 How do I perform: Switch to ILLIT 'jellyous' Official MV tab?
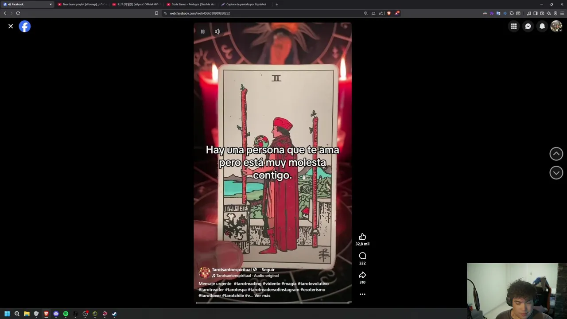pyautogui.click(x=136, y=4)
